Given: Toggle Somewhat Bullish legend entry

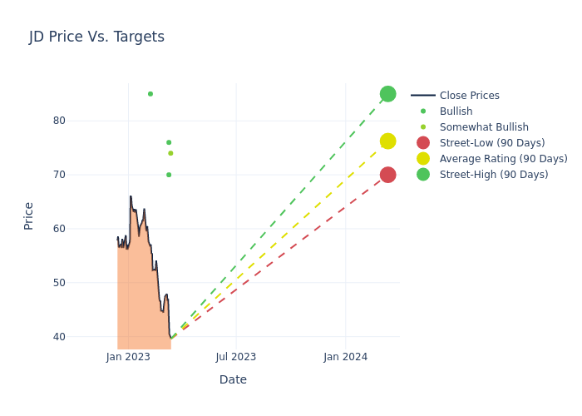Looking at the screenshot, I should (484, 127).
